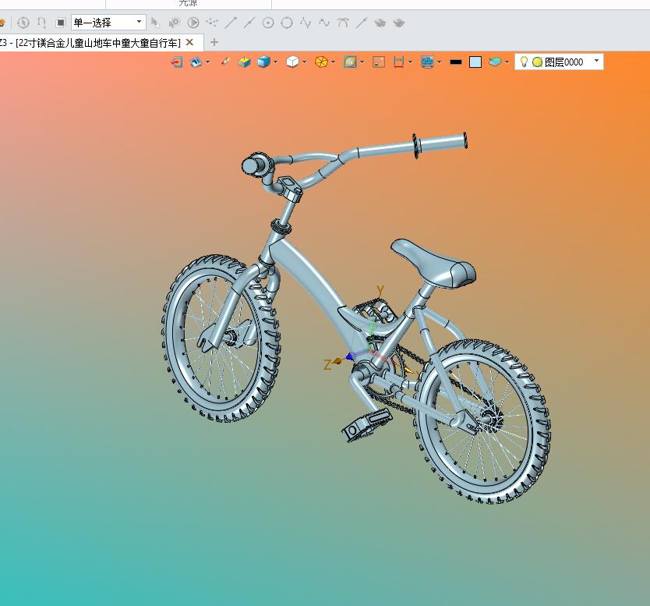This screenshot has width=650, height=606.
Task: Expand the view orientation dropdown arrow
Action: pyautogui.click(x=207, y=62)
